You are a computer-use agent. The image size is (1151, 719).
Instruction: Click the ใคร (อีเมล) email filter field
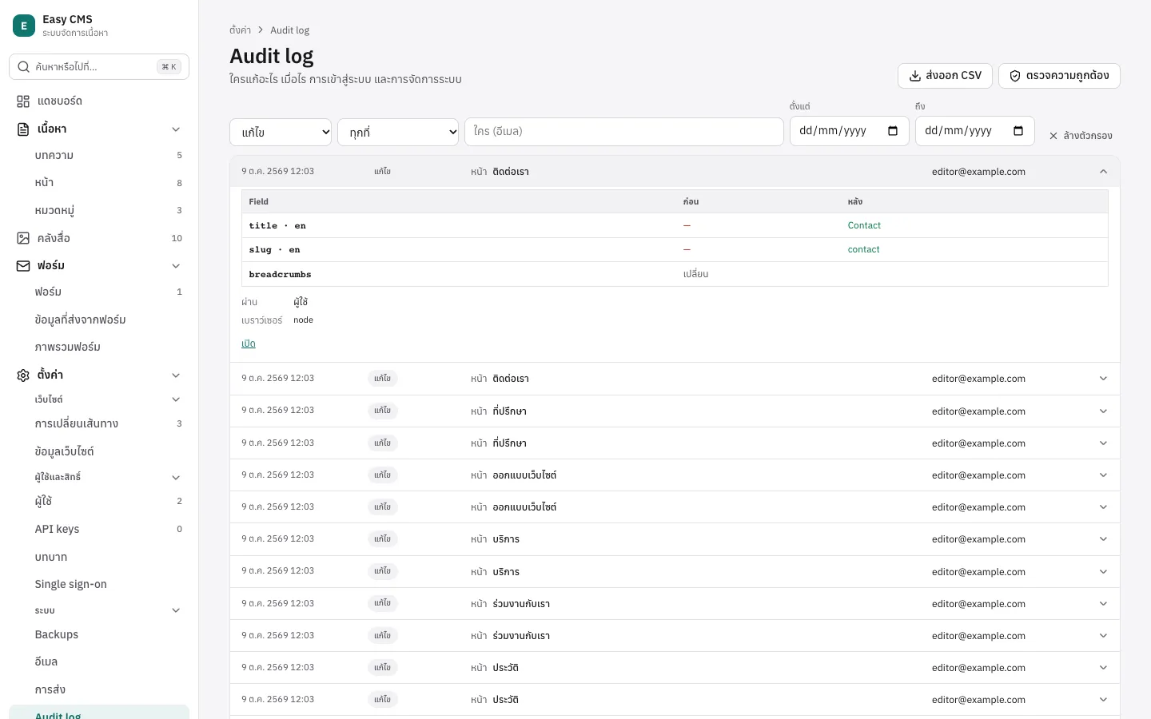click(624, 132)
